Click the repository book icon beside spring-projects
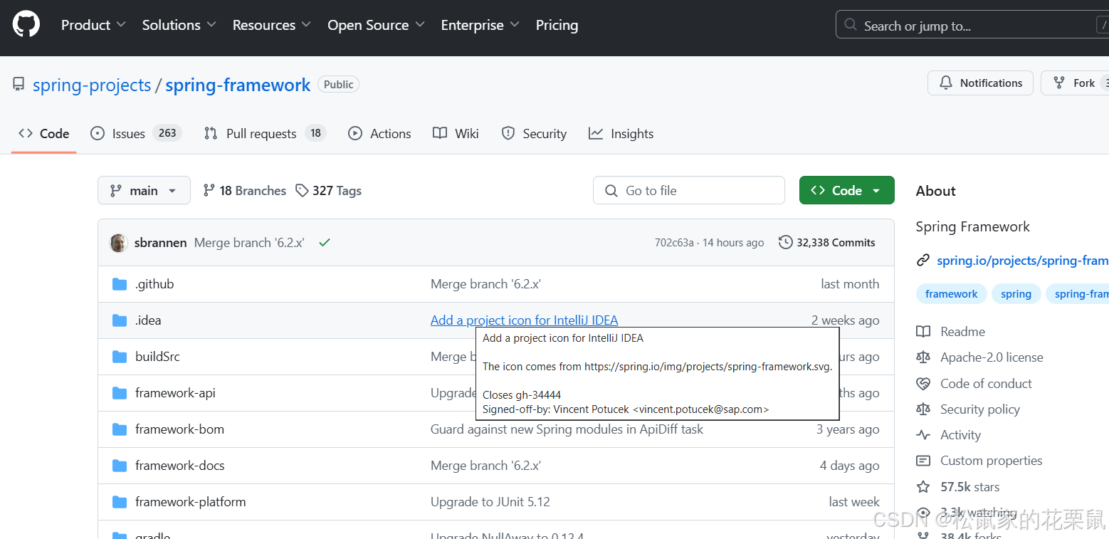The height and width of the screenshot is (539, 1109). (19, 85)
